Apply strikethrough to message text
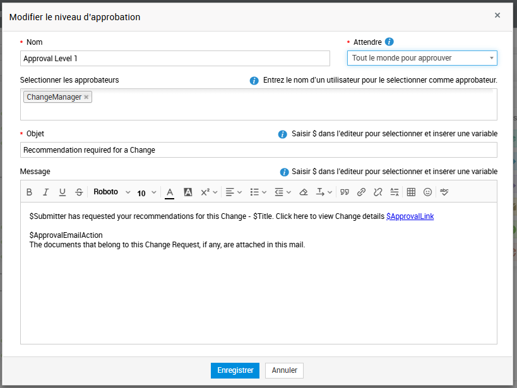The width and height of the screenshot is (517, 388). (x=79, y=192)
